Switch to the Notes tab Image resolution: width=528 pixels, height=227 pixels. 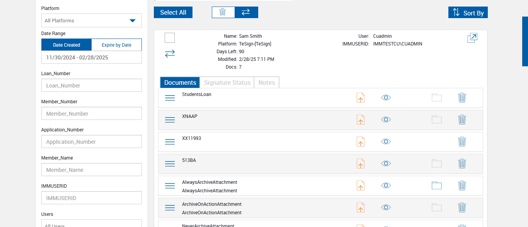coord(267,82)
